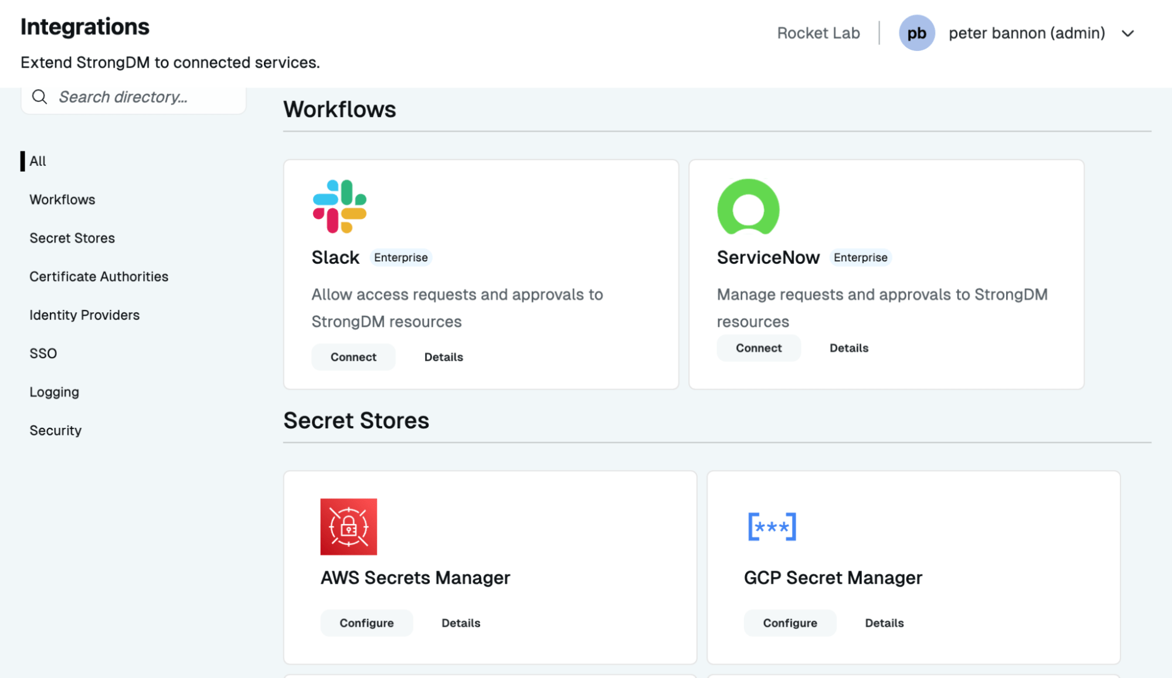The height and width of the screenshot is (678, 1172).
Task: Select the Secret Stores sidebar category
Action: [72, 238]
